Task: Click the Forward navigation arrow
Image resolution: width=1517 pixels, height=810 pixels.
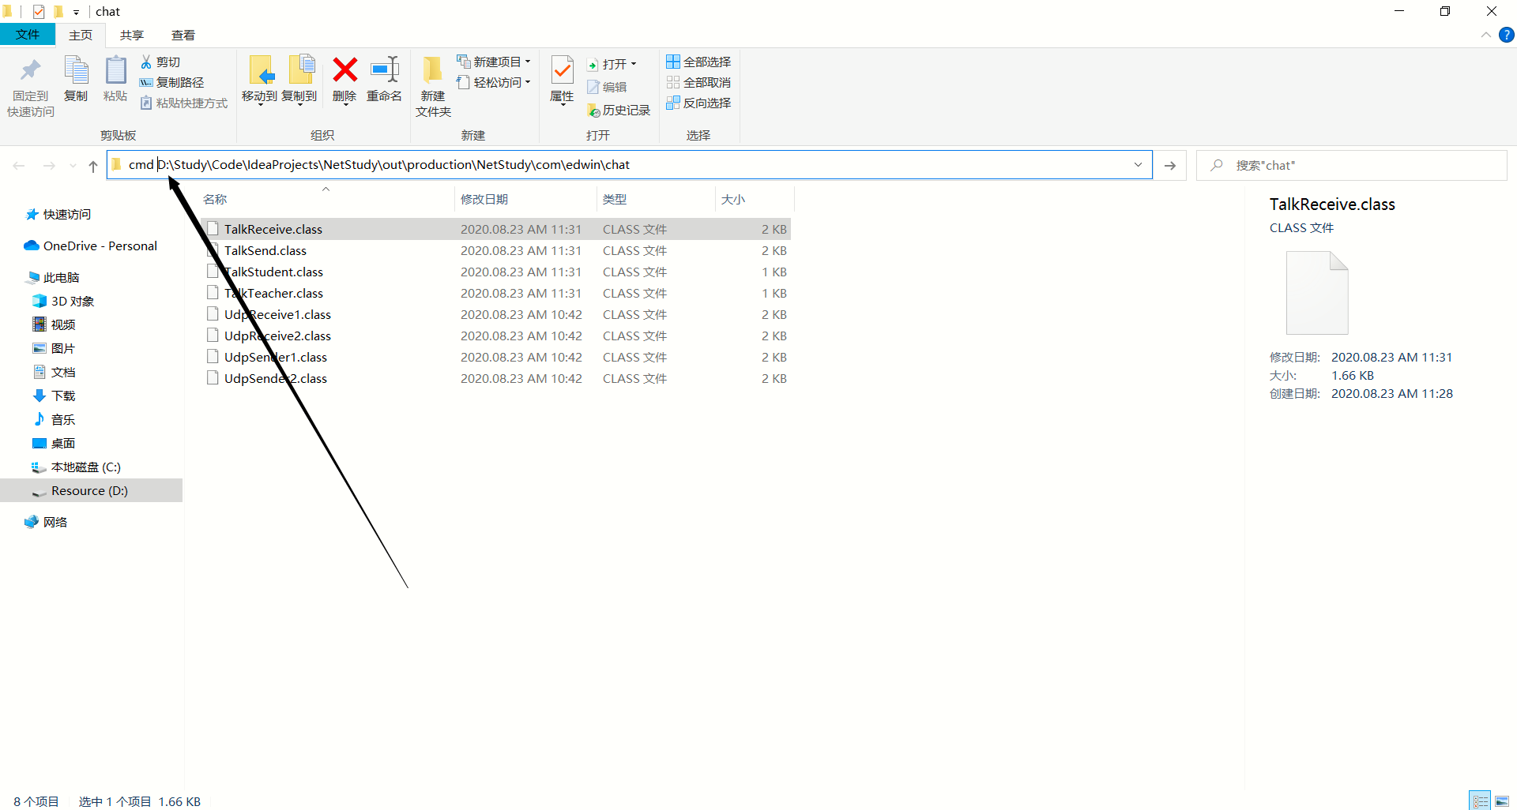Action: [x=49, y=166]
